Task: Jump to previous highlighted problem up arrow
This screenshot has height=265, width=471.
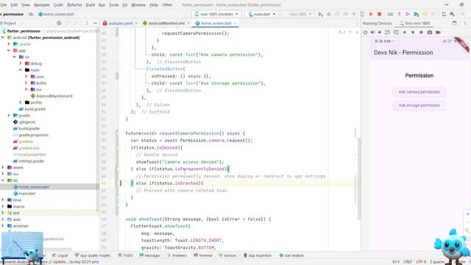Action: click(x=350, y=32)
